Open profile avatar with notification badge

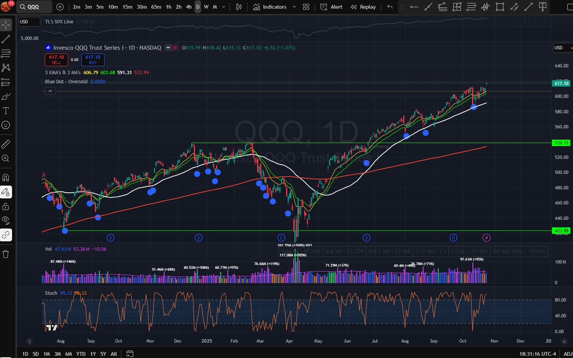coord(7,6)
